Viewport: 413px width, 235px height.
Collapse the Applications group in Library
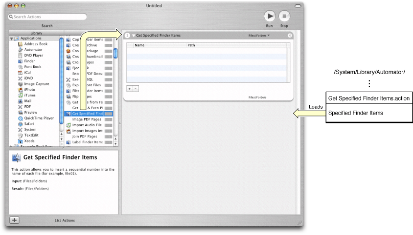(11, 39)
